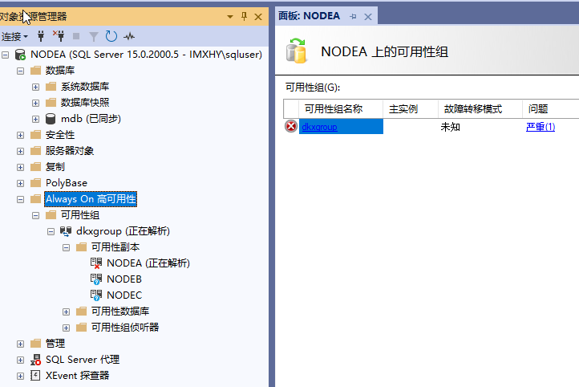579x387 pixels.
Task: Click the stop square icon in toolbar
Action: coord(76,36)
